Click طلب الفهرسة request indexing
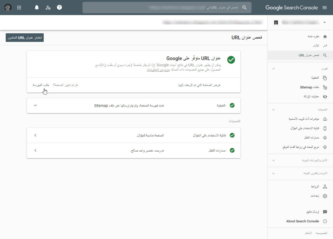 [x=41, y=85]
